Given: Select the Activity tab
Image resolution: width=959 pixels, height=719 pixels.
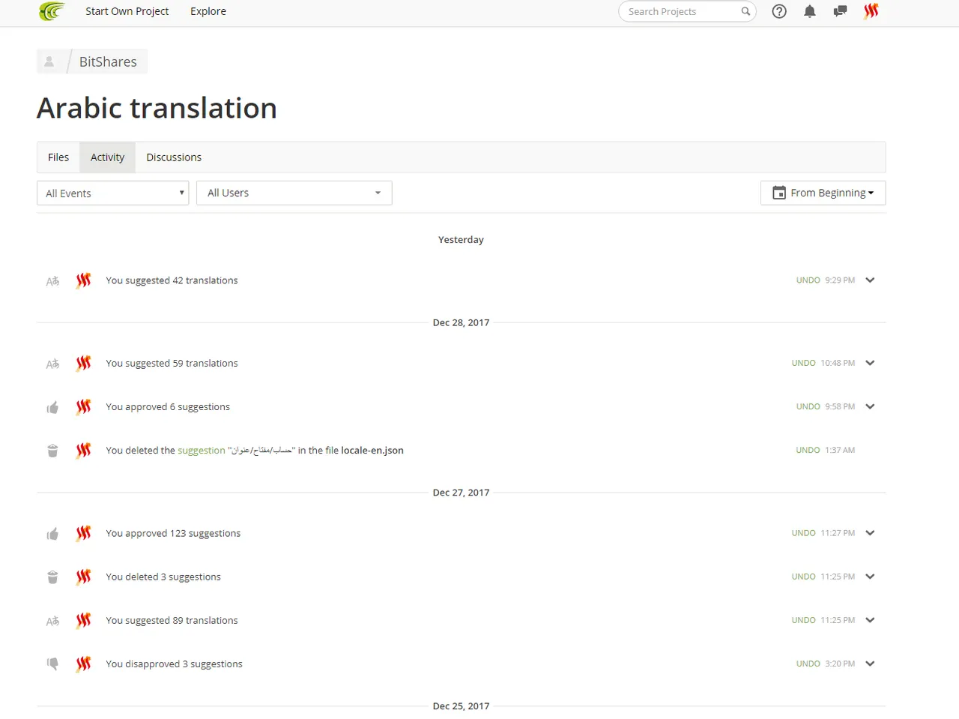Looking at the screenshot, I should click(x=107, y=157).
